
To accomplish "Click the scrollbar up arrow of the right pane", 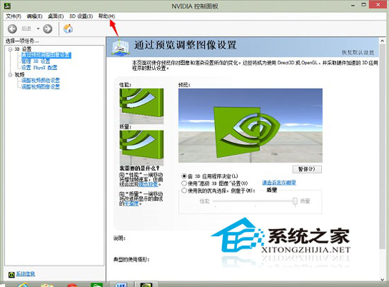I will click(x=383, y=41).
